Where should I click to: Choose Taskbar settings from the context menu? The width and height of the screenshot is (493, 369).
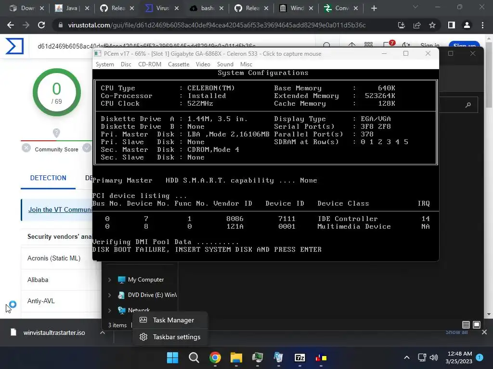tap(170, 337)
